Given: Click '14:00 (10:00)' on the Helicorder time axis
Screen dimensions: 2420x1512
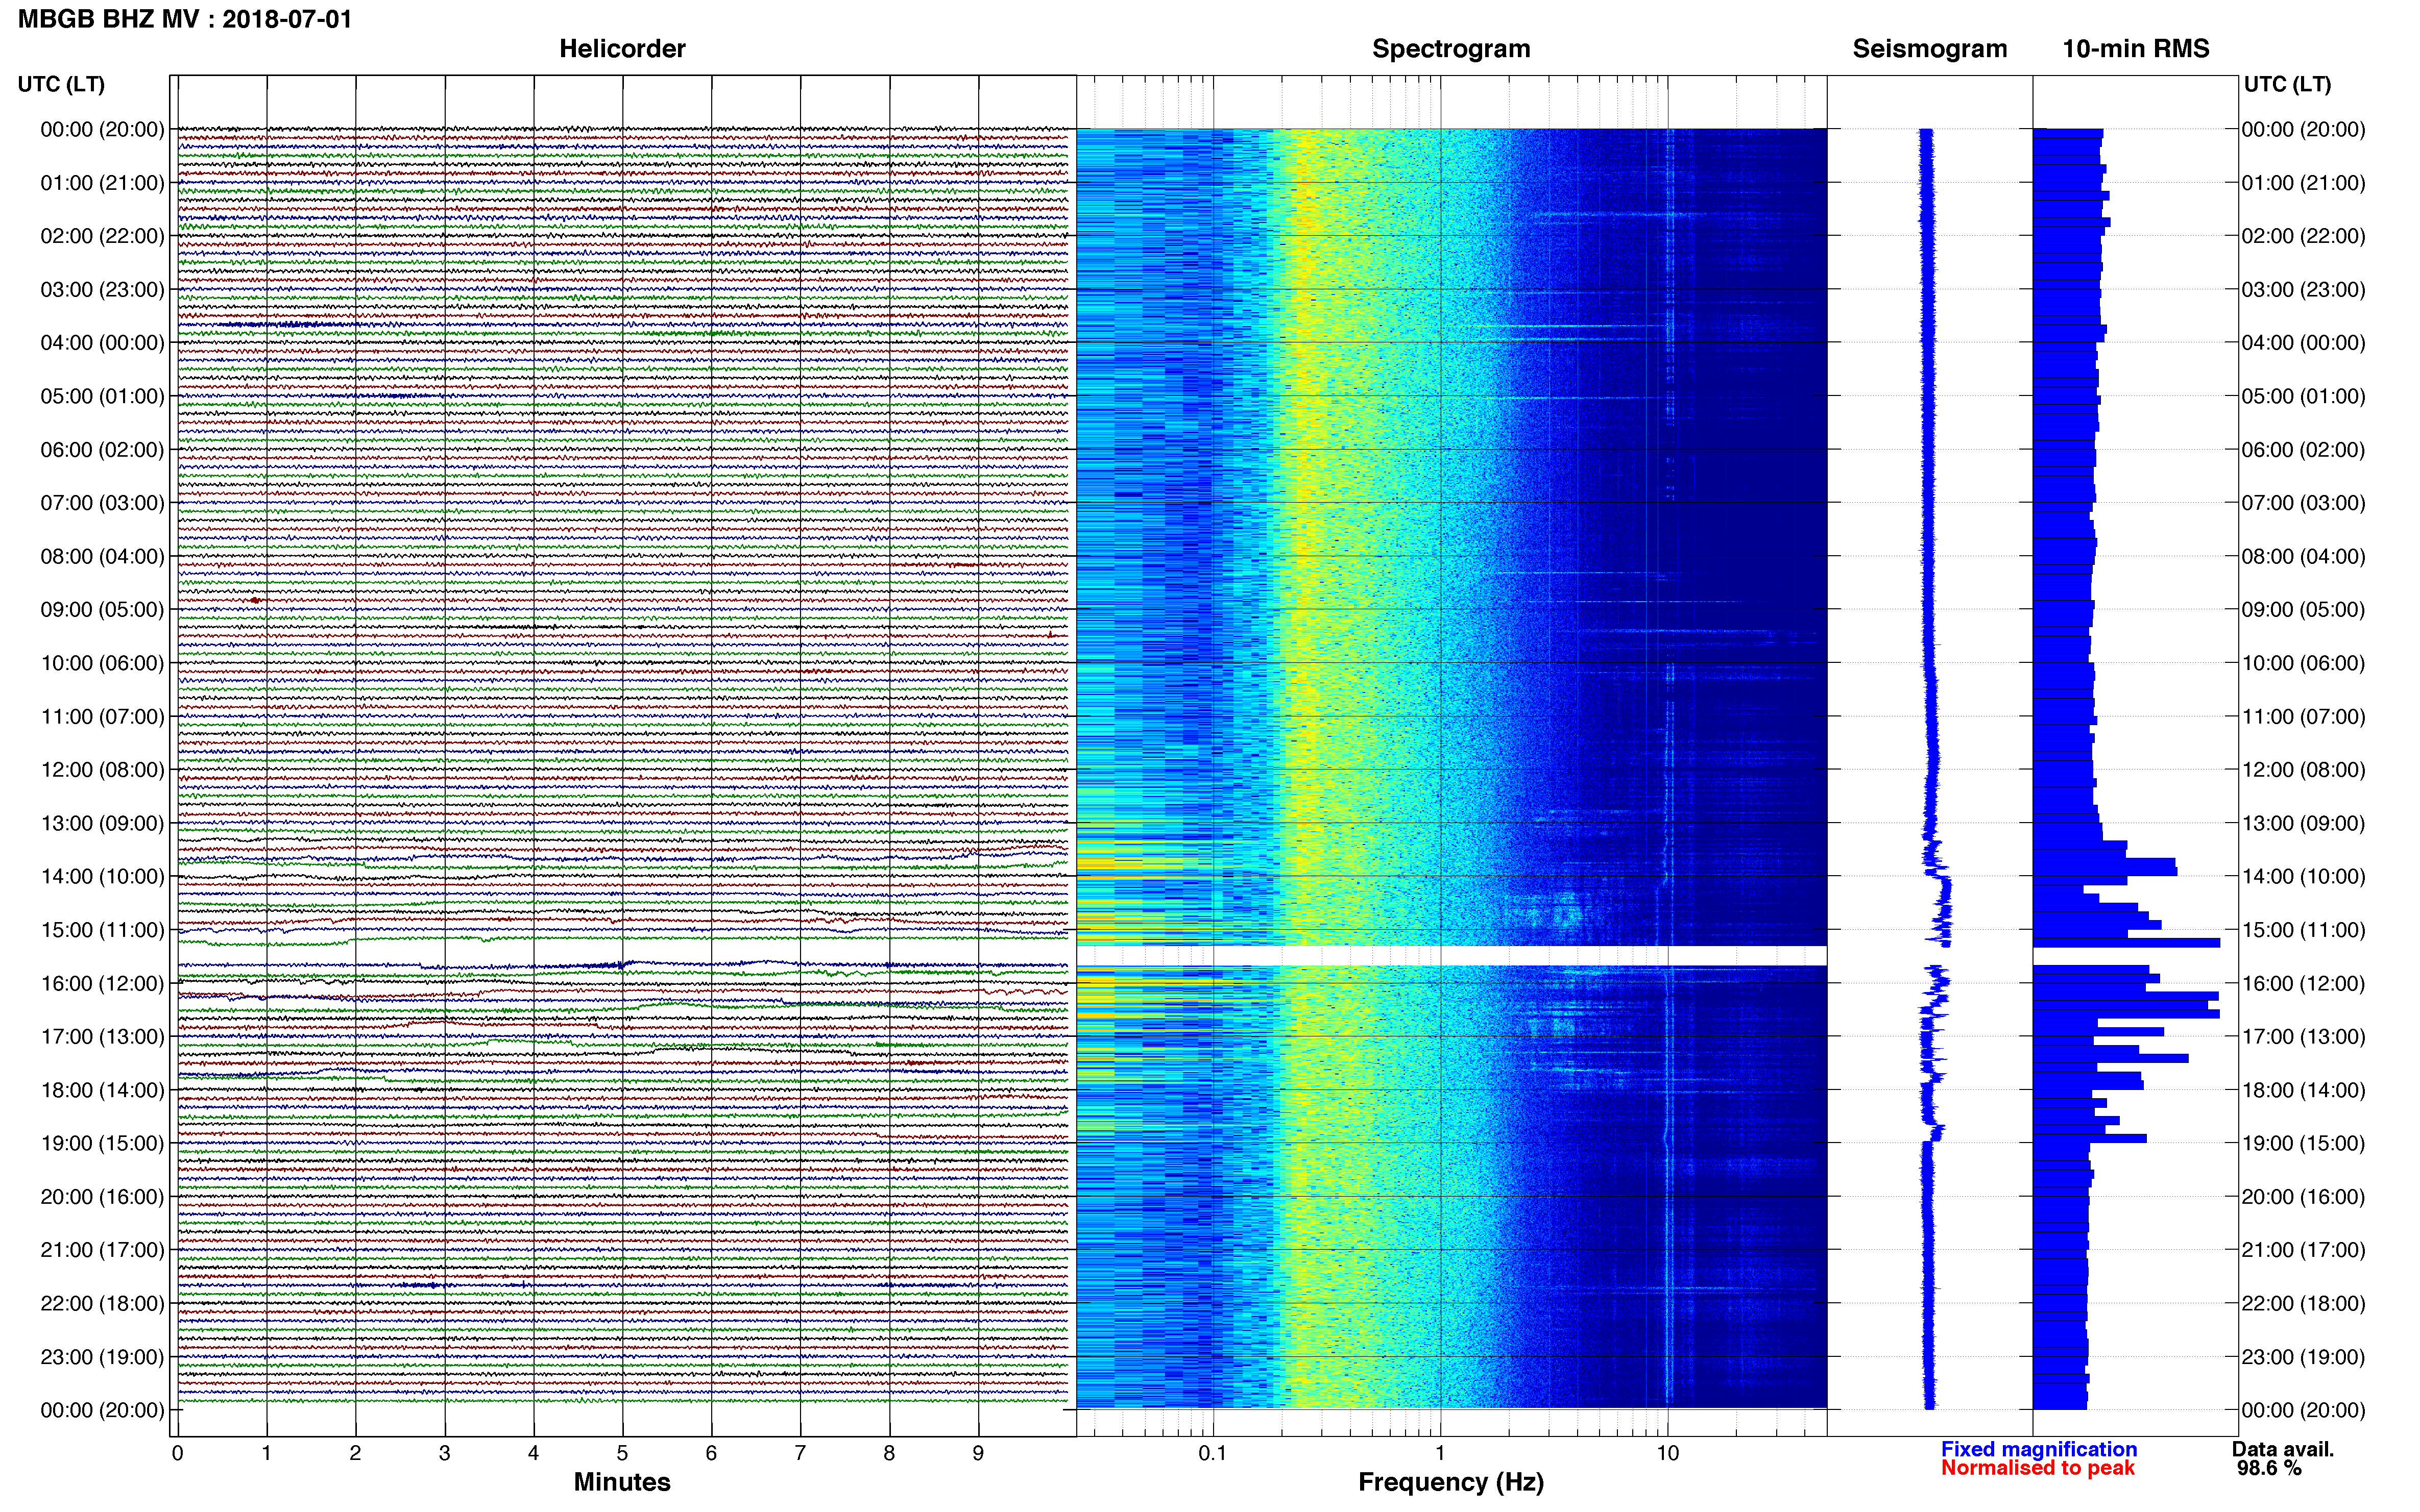Looking at the screenshot, I should tap(102, 877).
